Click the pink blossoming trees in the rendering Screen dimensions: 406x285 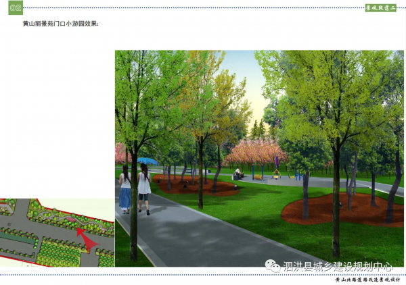[254, 152]
